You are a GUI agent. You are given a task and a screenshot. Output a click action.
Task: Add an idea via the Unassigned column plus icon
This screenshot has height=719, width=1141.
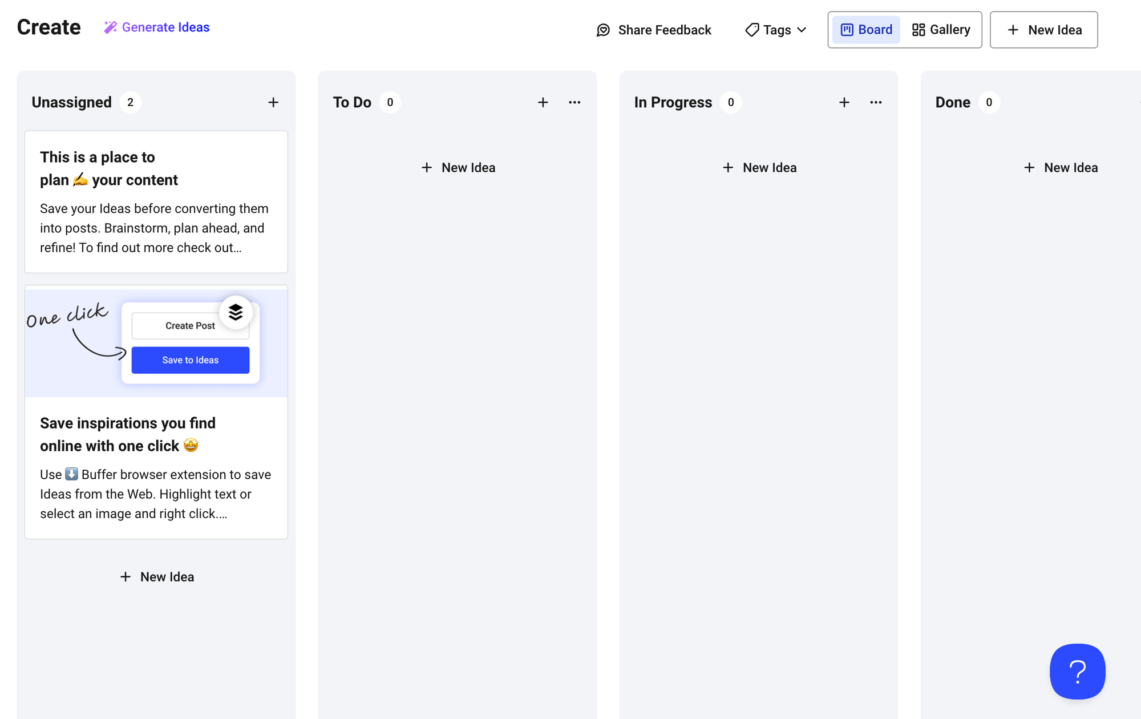273,102
